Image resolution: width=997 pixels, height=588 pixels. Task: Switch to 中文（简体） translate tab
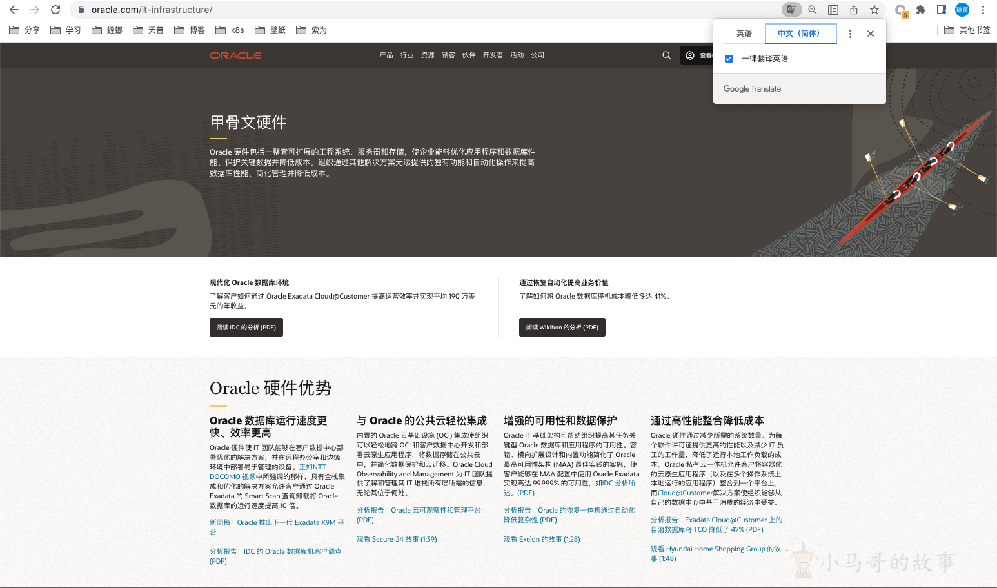[800, 34]
